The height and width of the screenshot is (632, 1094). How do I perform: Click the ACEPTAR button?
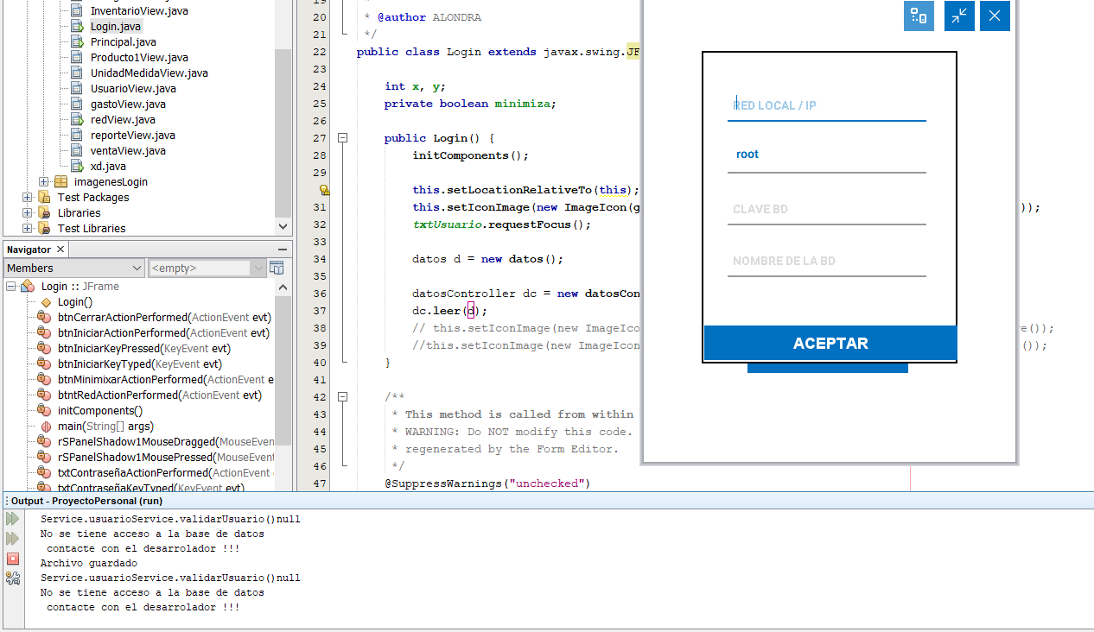coord(830,344)
